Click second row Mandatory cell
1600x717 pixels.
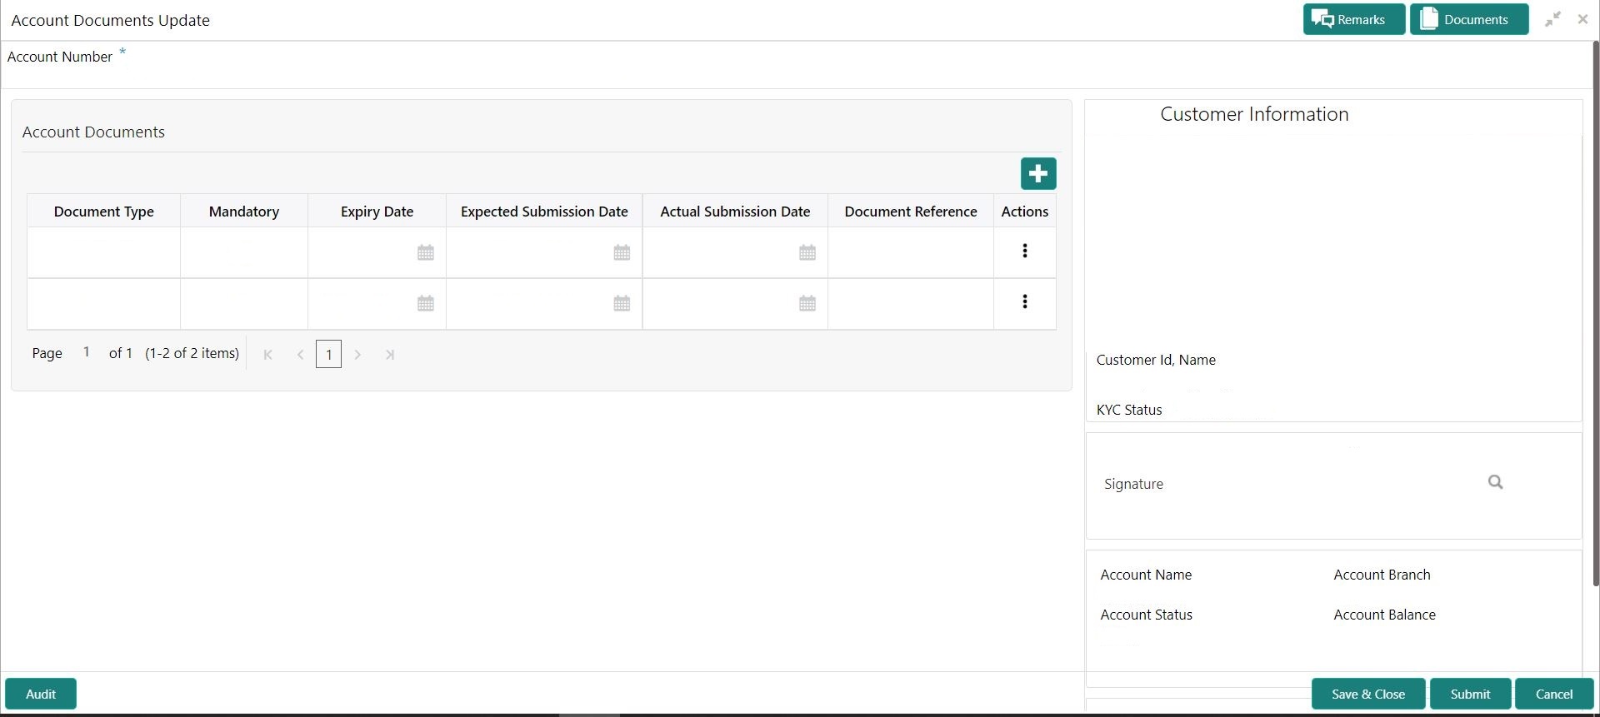[244, 304]
